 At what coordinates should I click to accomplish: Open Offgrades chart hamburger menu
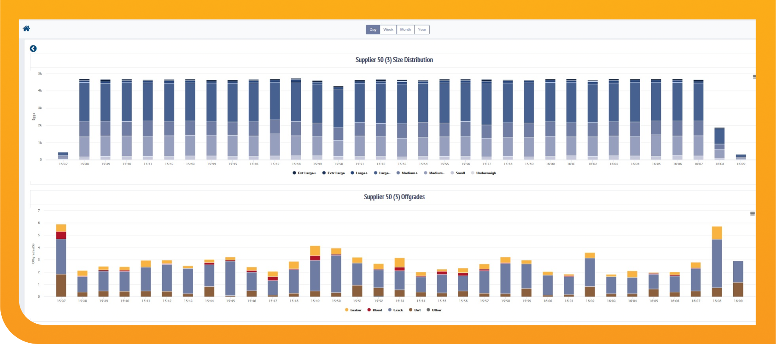point(752,214)
